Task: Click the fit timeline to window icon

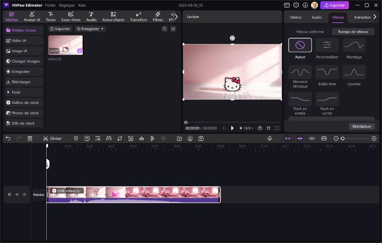Action: click(324, 138)
